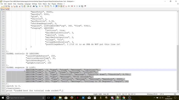Expand hidden system tray icons chevron
The height and width of the screenshot is (100, 179).
154,97
